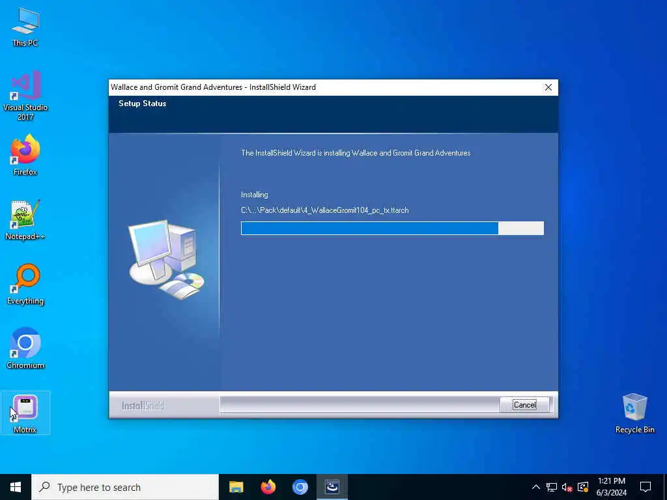Screen dimensions: 667x500
Task: Open the network status tray icon
Action: (x=552, y=487)
